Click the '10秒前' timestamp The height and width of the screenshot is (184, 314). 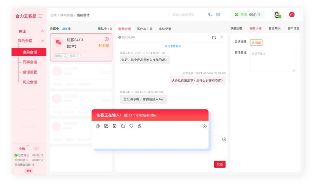[x=104, y=46]
